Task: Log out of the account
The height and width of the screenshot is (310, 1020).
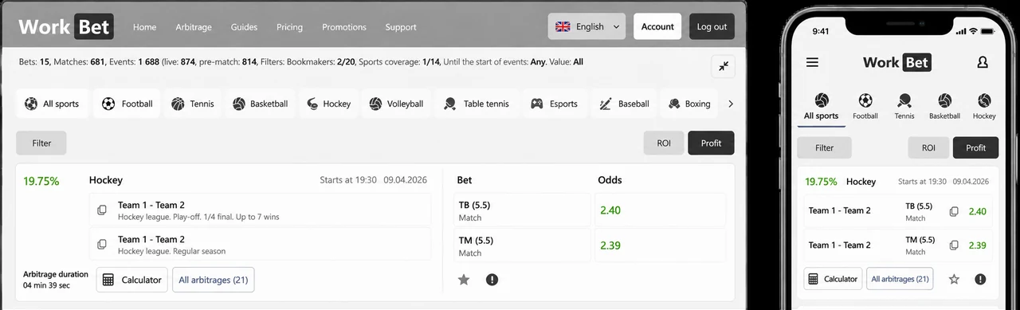Action: point(712,26)
